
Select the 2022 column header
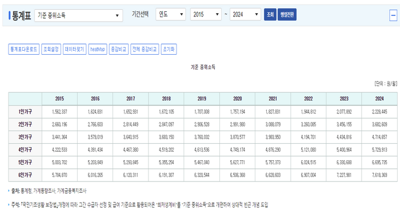tap(309, 99)
